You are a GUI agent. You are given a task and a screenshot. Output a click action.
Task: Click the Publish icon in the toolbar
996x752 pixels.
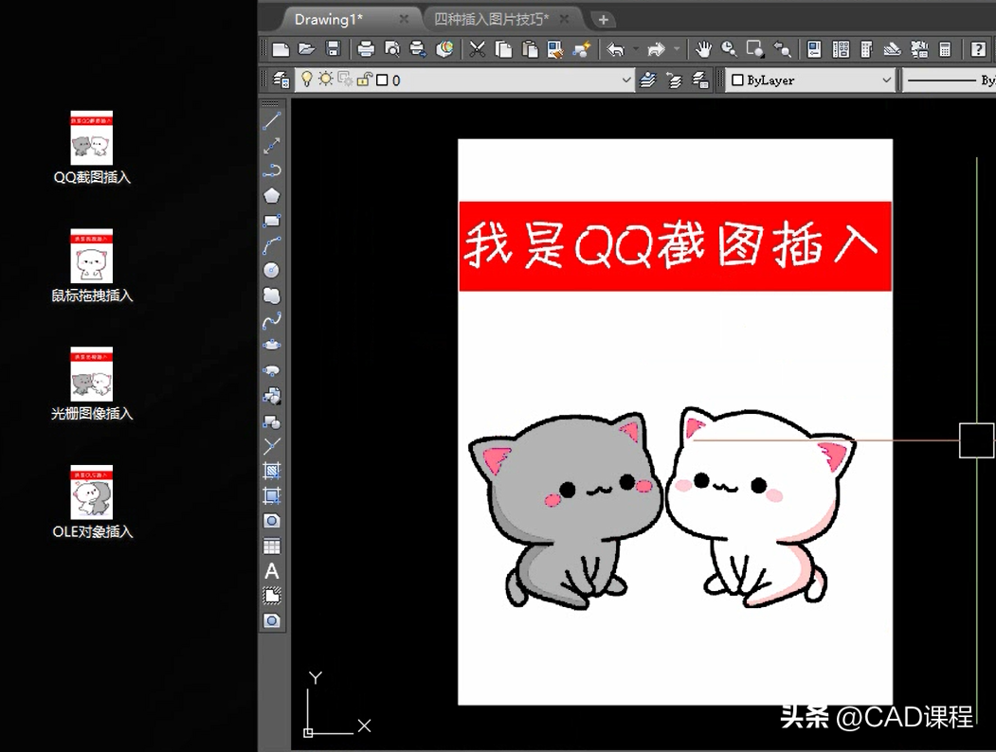[417, 49]
